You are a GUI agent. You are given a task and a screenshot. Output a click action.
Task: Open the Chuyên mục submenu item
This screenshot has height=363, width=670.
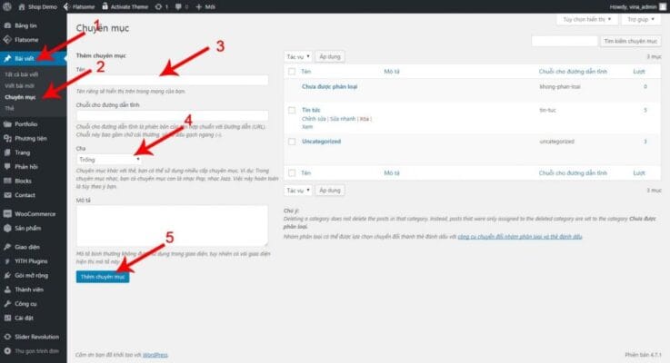coord(20,97)
